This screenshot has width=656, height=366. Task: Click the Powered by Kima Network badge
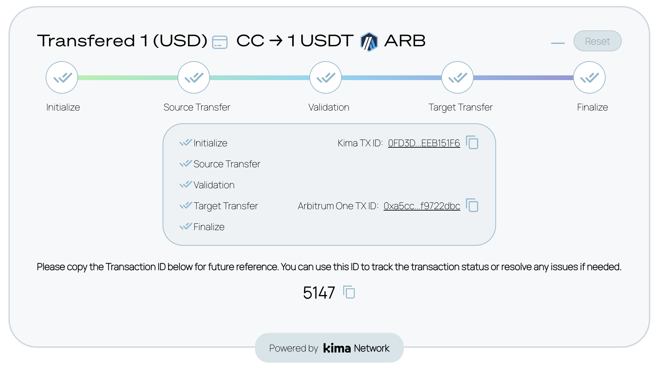pos(329,348)
